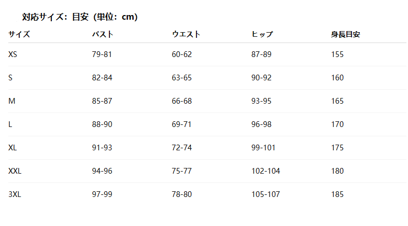Select the XS size row label

[12, 54]
